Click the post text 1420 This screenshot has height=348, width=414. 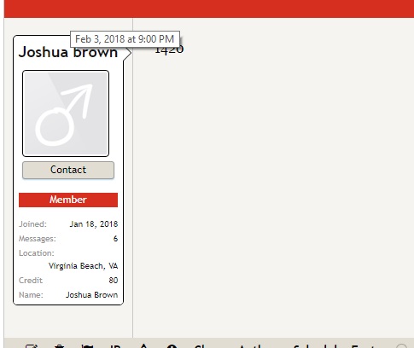click(169, 50)
